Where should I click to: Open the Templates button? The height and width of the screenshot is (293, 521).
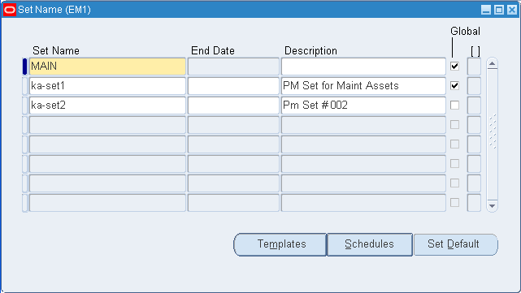click(280, 244)
